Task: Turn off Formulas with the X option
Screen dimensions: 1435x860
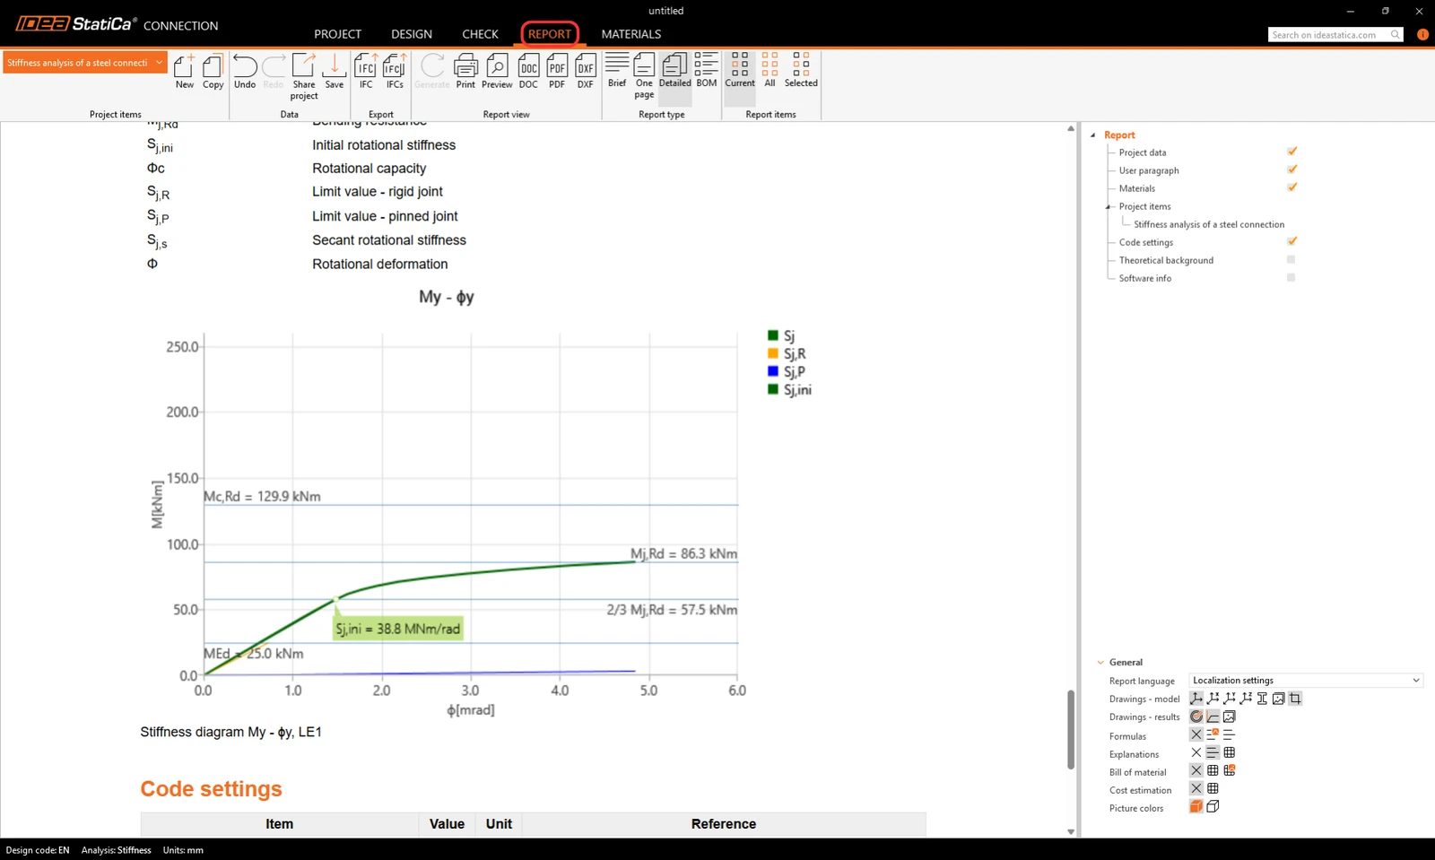Action: 1196,734
